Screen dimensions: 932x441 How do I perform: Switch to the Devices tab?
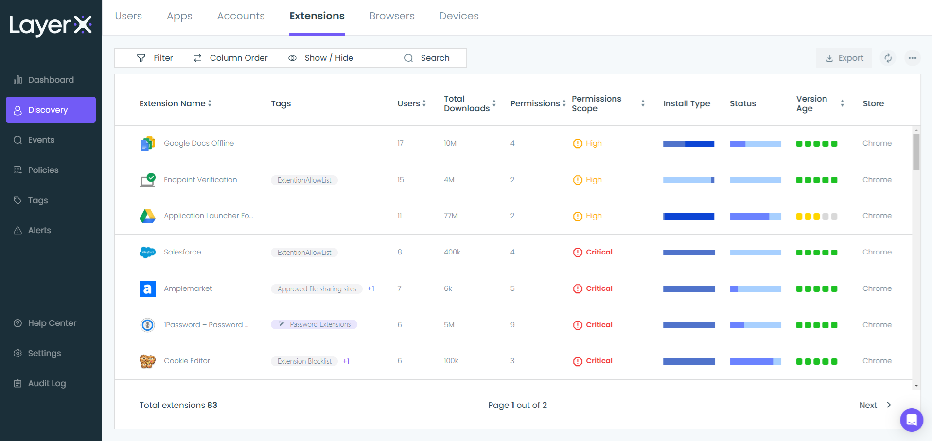[459, 16]
